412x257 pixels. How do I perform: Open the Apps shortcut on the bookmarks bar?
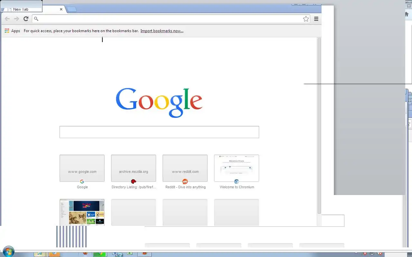point(12,31)
